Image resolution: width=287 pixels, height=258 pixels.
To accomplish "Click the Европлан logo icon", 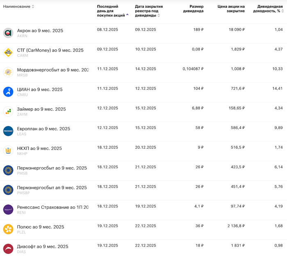I will tap(8, 131).
